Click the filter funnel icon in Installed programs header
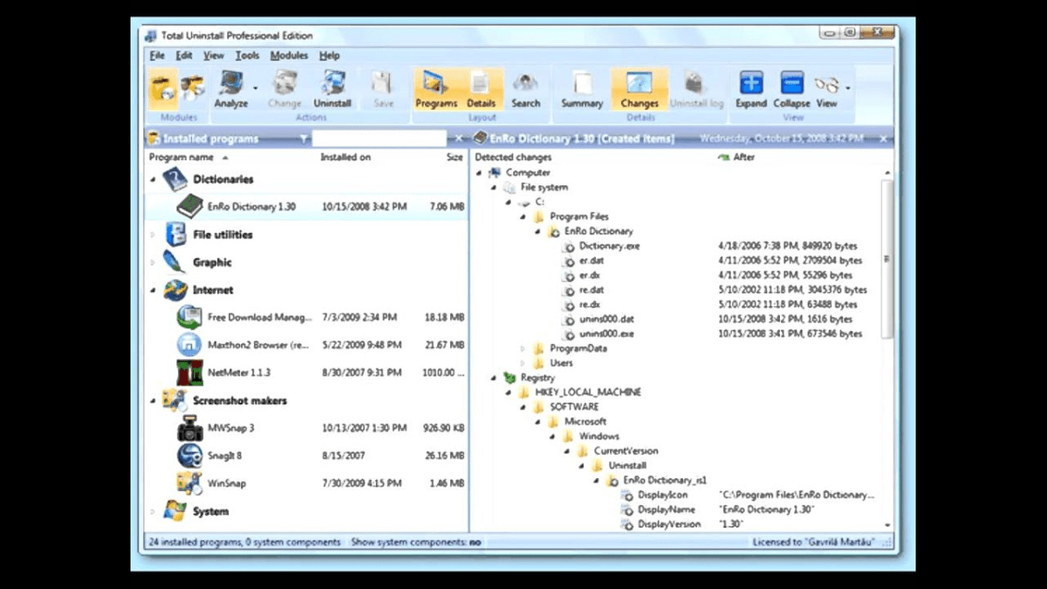The height and width of the screenshot is (589, 1047). [x=303, y=139]
